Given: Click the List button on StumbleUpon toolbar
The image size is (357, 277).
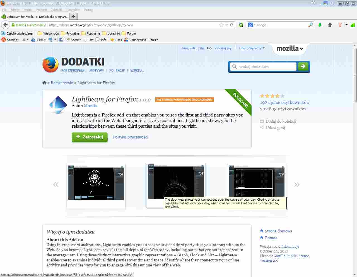Looking at the screenshot, I should [88, 40].
